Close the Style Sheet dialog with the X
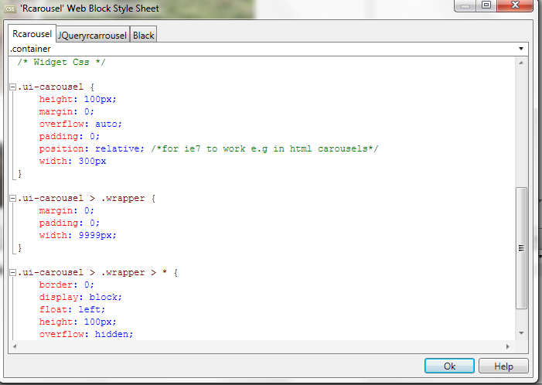 click(514, 5)
